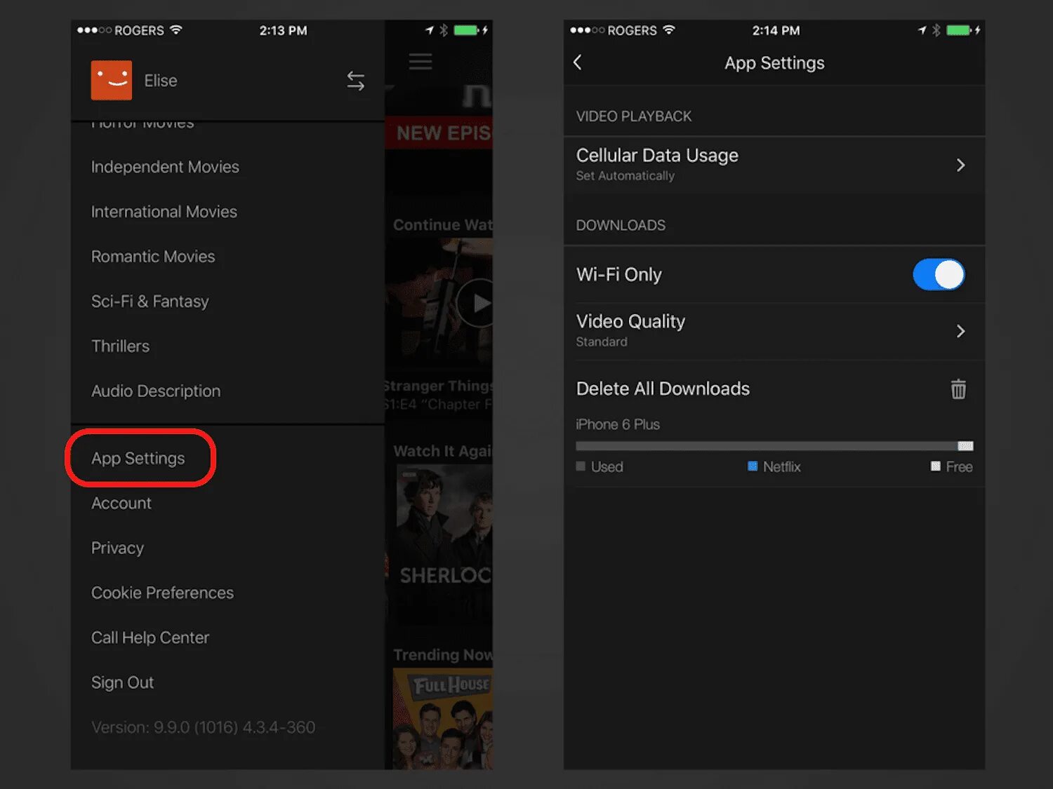Sign Out of Netflix
Screen dimensions: 1053x789
point(122,682)
